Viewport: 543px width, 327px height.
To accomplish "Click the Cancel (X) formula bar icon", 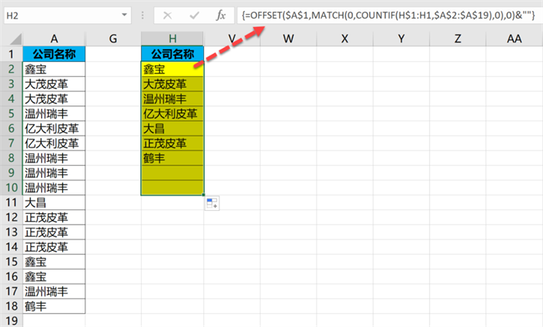I will point(168,15).
